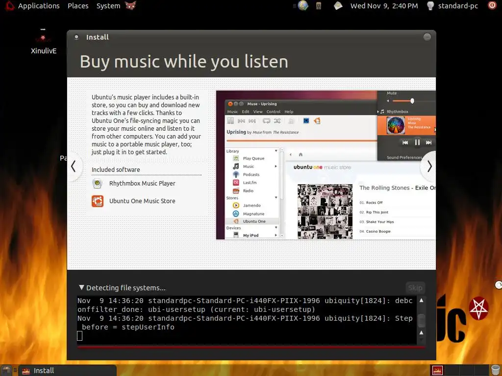This screenshot has width=502, height=376.
Task: Click the globe network icon in top panel
Action: (x=302, y=5)
